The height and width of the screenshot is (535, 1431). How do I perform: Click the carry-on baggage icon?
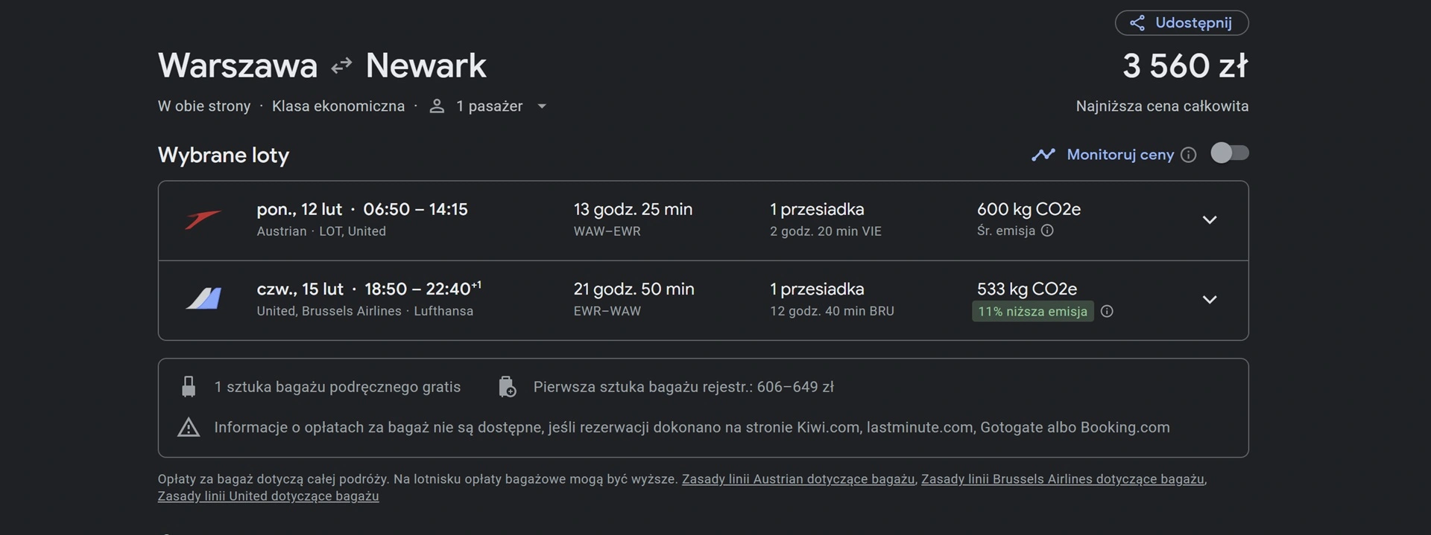(189, 387)
